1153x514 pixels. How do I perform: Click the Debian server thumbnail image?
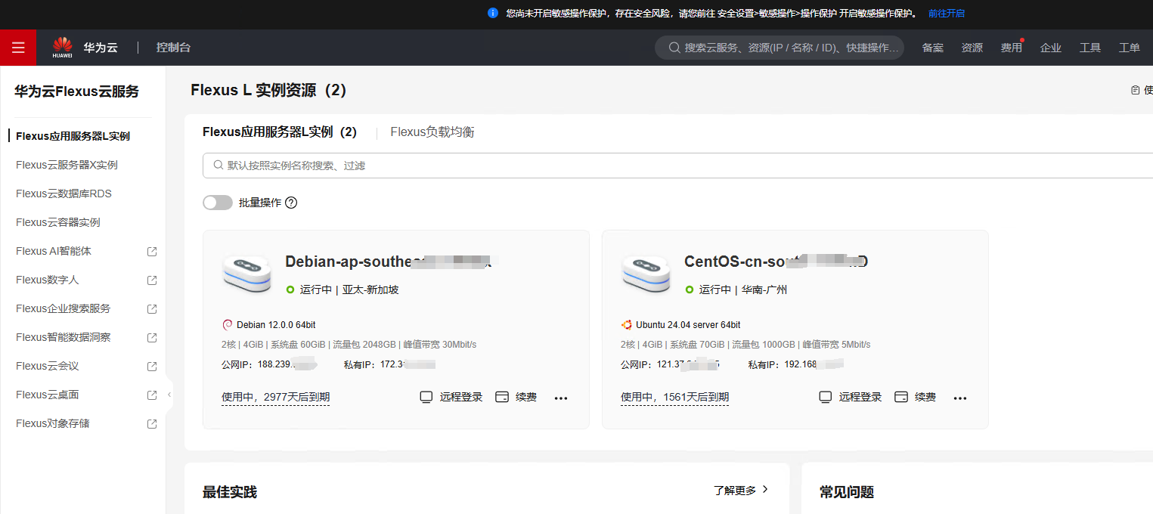pos(247,274)
